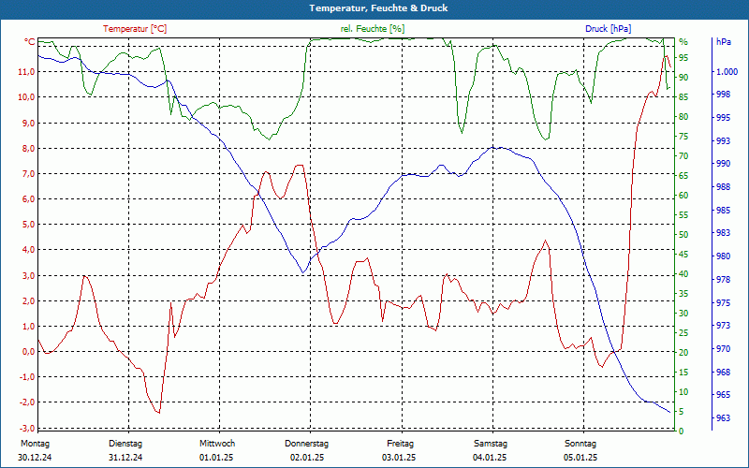Screen dimensions: 749x468
Task: Click the 'hPa' unit label on pressure axis
Action: (x=724, y=42)
